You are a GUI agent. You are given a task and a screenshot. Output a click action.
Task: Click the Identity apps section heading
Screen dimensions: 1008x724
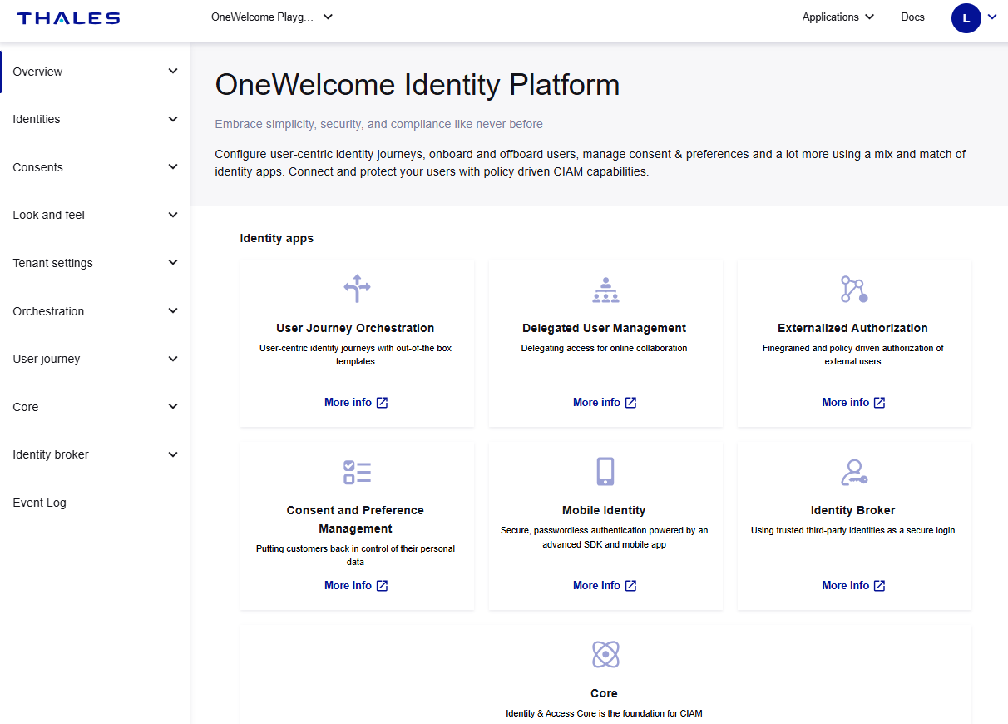click(x=277, y=238)
